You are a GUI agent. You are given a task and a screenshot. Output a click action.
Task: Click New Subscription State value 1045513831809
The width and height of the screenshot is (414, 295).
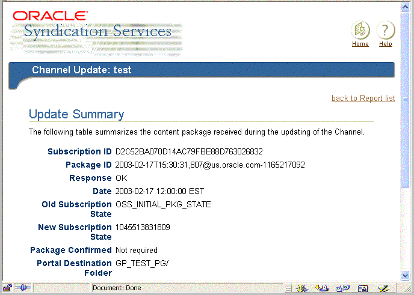point(143,227)
